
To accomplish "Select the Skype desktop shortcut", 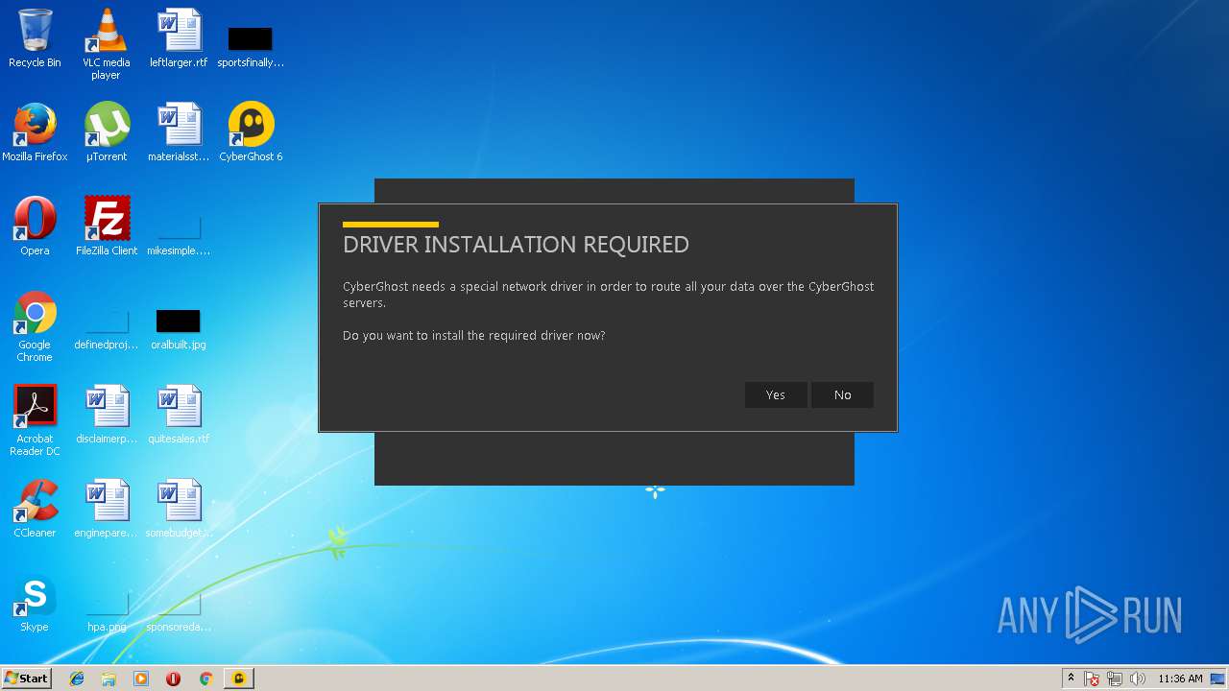I will [35, 603].
